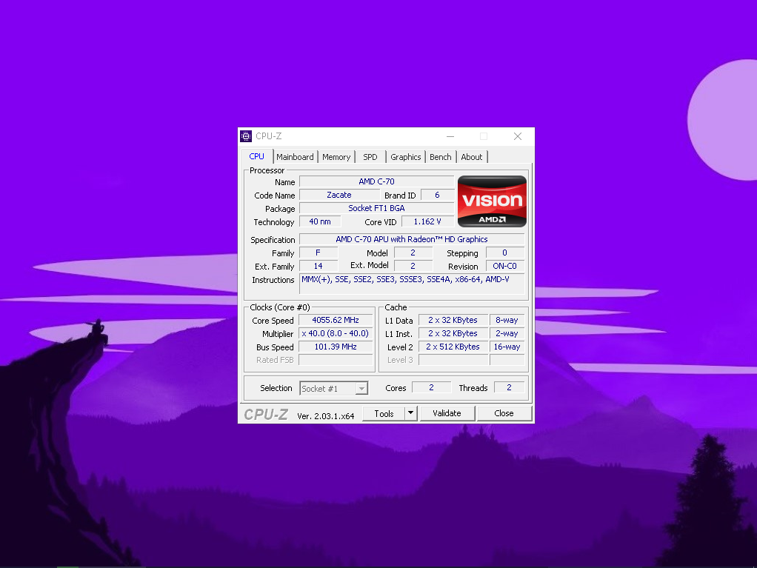Click the Core Speed 4055.62 MHz value
This screenshot has height=568, width=757.
[336, 320]
